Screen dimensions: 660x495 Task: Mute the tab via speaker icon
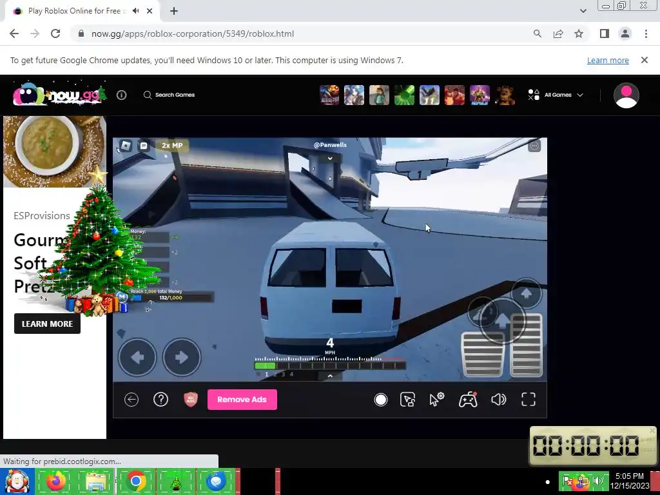pyautogui.click(x=135, y=11)
